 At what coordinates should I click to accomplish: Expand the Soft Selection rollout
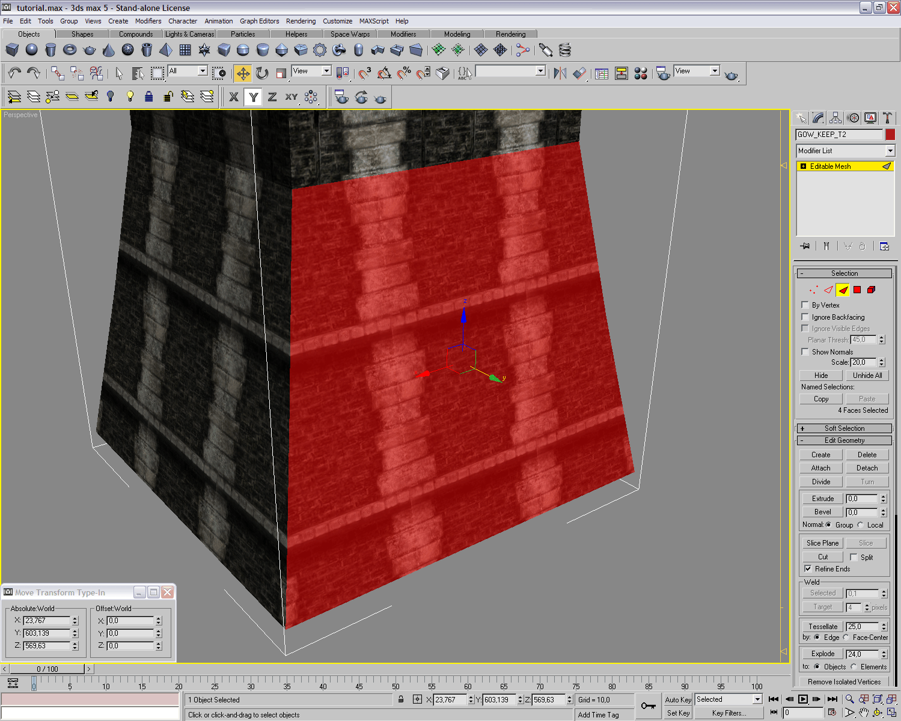[844, 428]
